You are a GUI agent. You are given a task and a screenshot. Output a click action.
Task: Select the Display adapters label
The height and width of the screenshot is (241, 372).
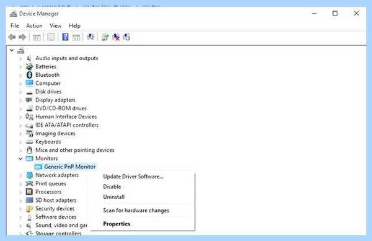click(55, 100)
